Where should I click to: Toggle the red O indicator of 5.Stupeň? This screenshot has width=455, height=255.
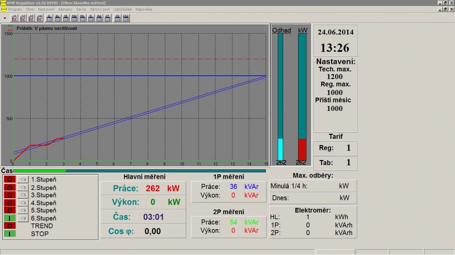pos(10,210)
